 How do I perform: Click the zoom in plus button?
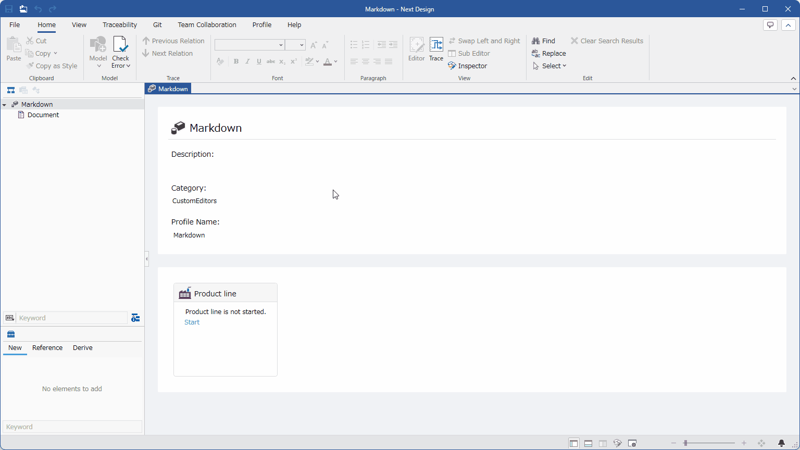(744, 443)
